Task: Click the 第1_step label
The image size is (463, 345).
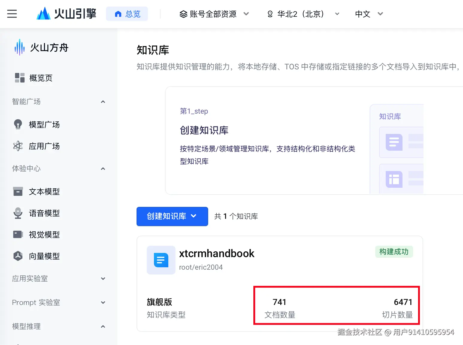Action: [194, 111]
